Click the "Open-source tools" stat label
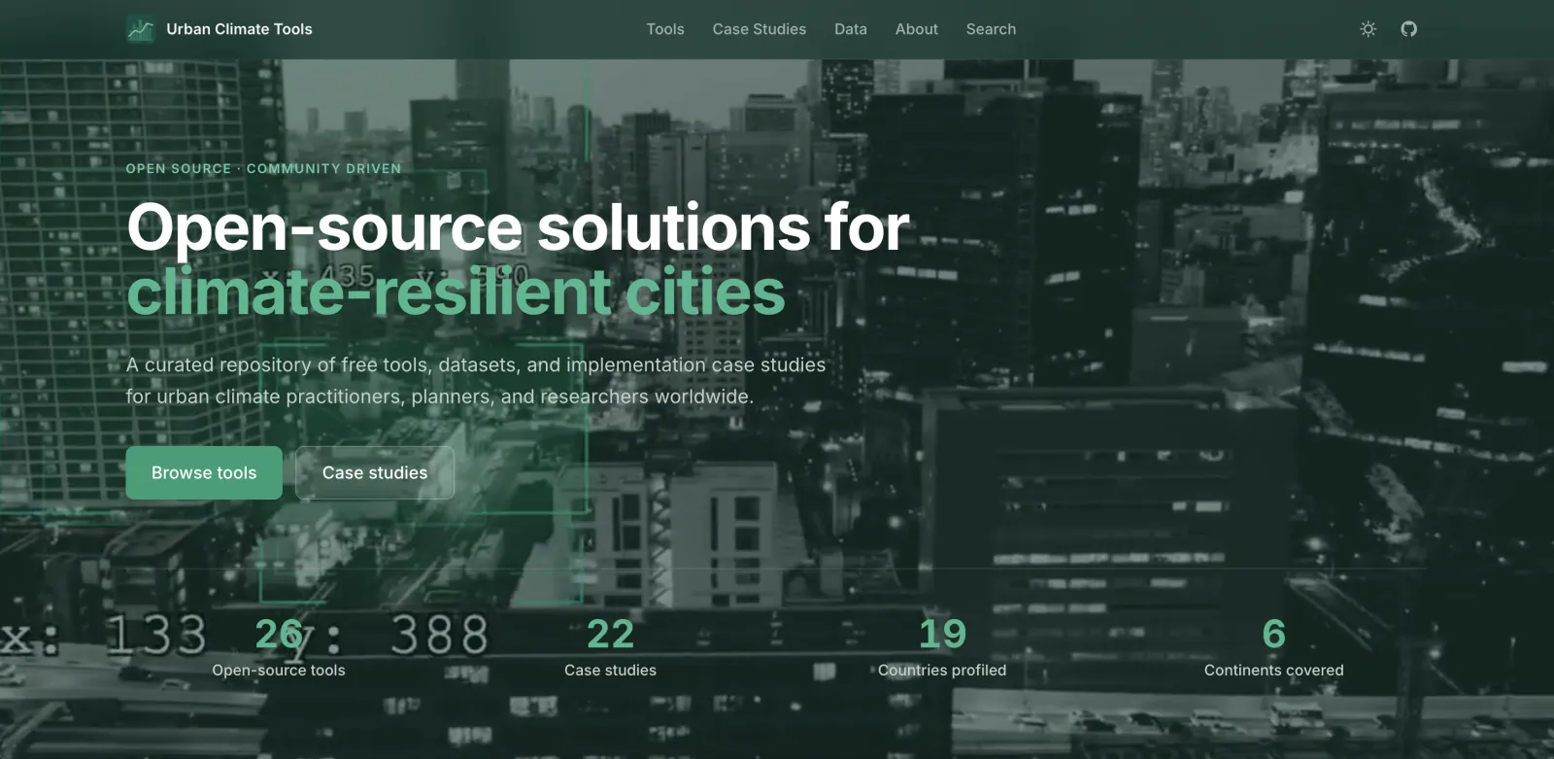Image resolution: width=1554 pixels, height=759 pixels. [279, 671]
